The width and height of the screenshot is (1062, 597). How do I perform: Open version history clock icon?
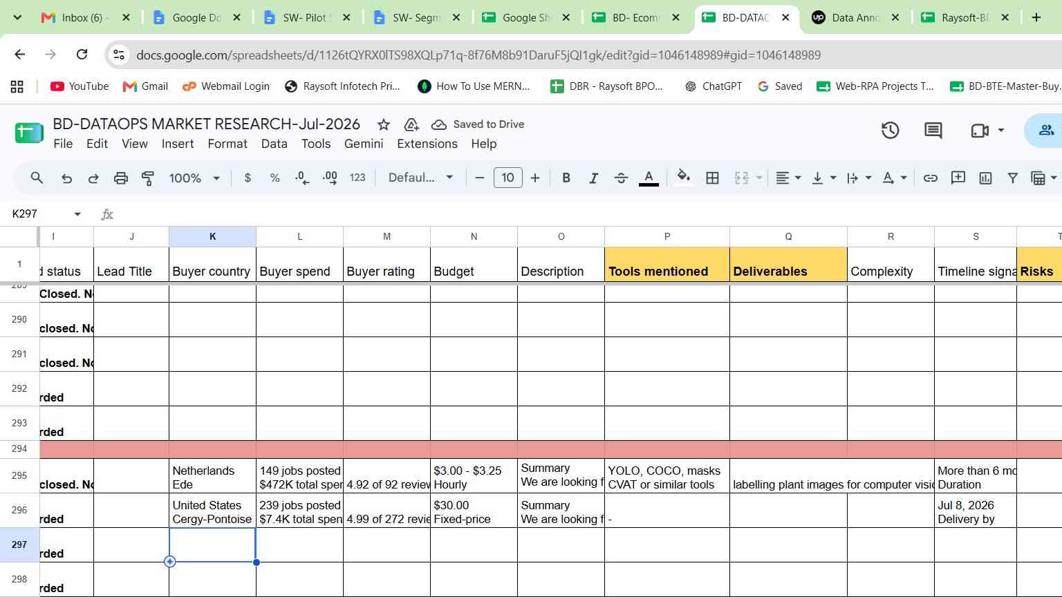click(890, 131)
